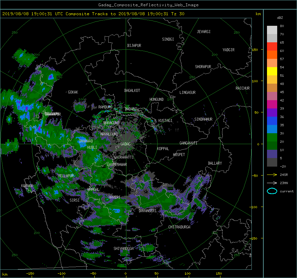Click the Gadag_Composite_Reflectivity_Web_Image title

pyautogui.click(x=148, y=5)
